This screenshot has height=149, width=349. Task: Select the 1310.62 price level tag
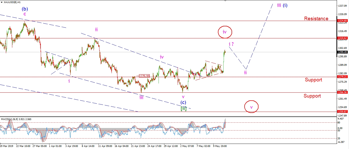coord(342,38)
